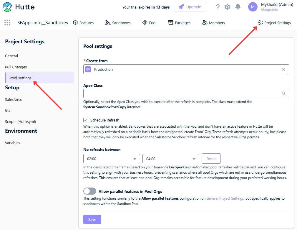
Task: Click the Save button
Action: click(92, 219)
